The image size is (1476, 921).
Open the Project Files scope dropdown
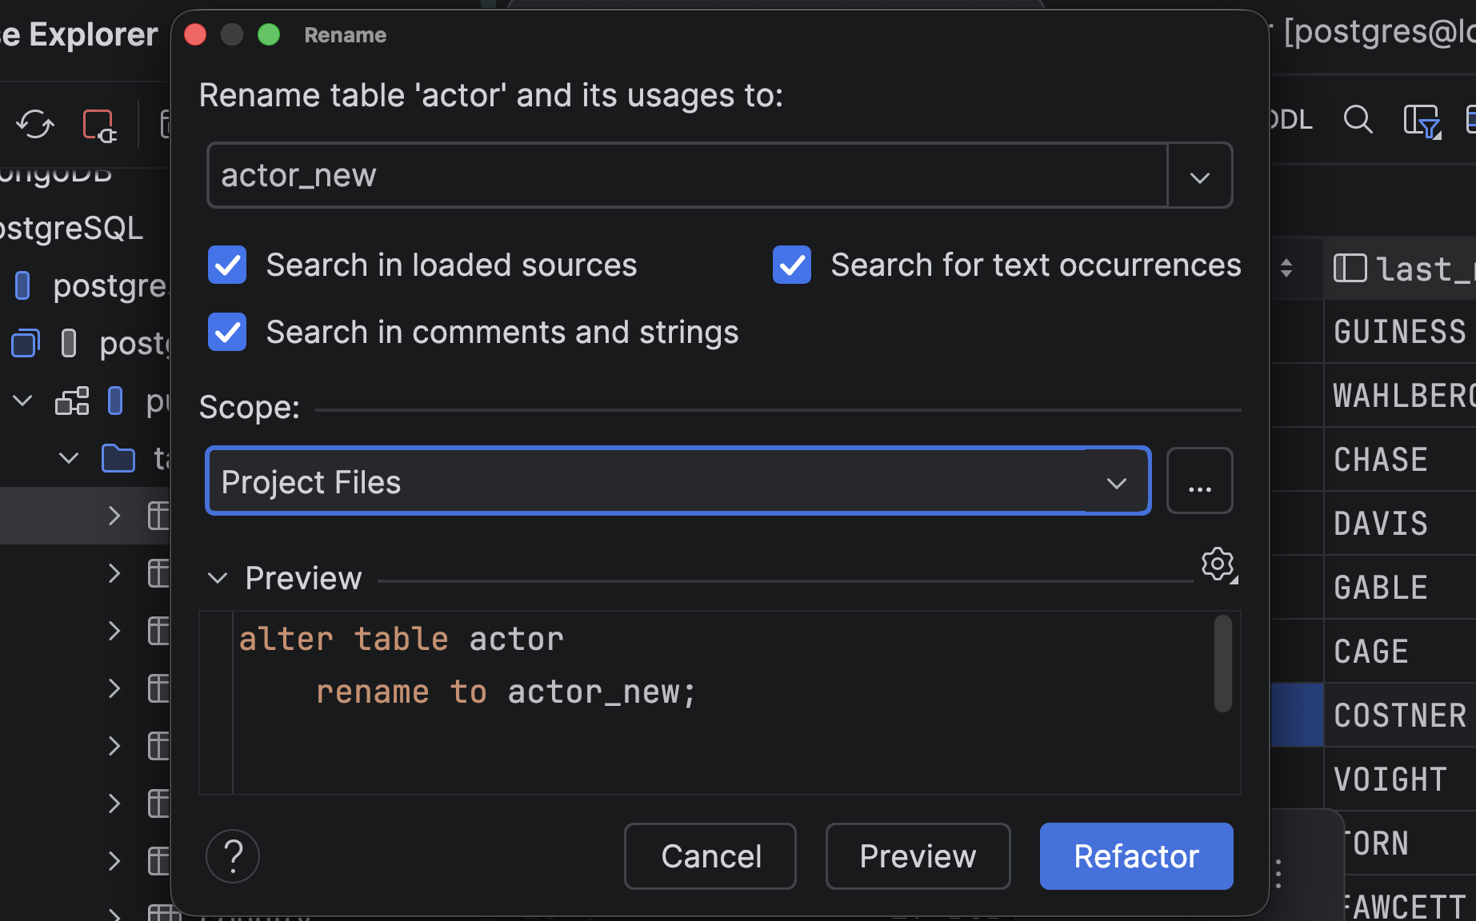tap(678, 480)
